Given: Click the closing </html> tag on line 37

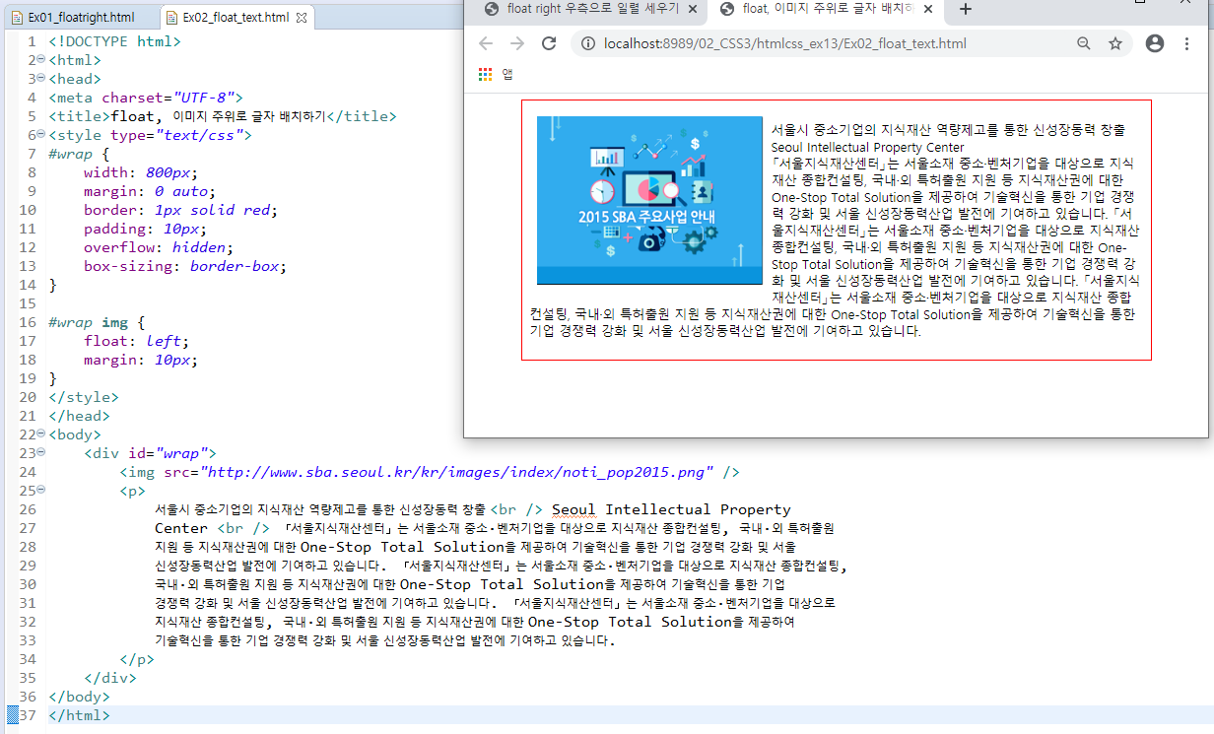Looking at the screenshot, I should tap(79, 715).
